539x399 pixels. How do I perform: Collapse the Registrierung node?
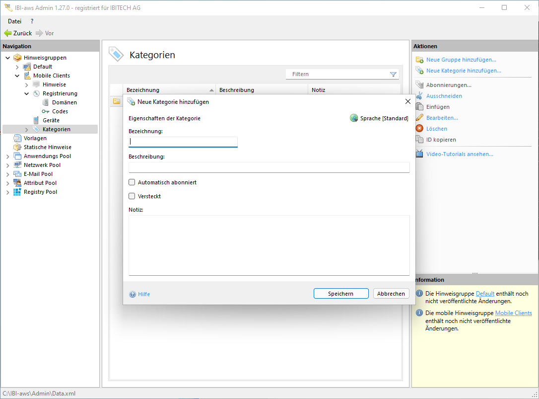click(26, 93)
